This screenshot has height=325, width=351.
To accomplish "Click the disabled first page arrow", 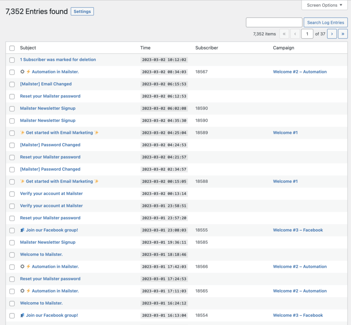I will 284,34.
